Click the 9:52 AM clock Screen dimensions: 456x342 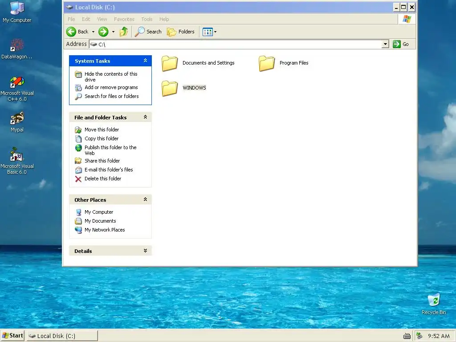click(439, 336)
